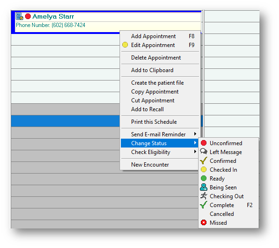This screenshot has width=279, height=248.
Task: Select Add to Clipboard
Action: [x=160, y=70]
